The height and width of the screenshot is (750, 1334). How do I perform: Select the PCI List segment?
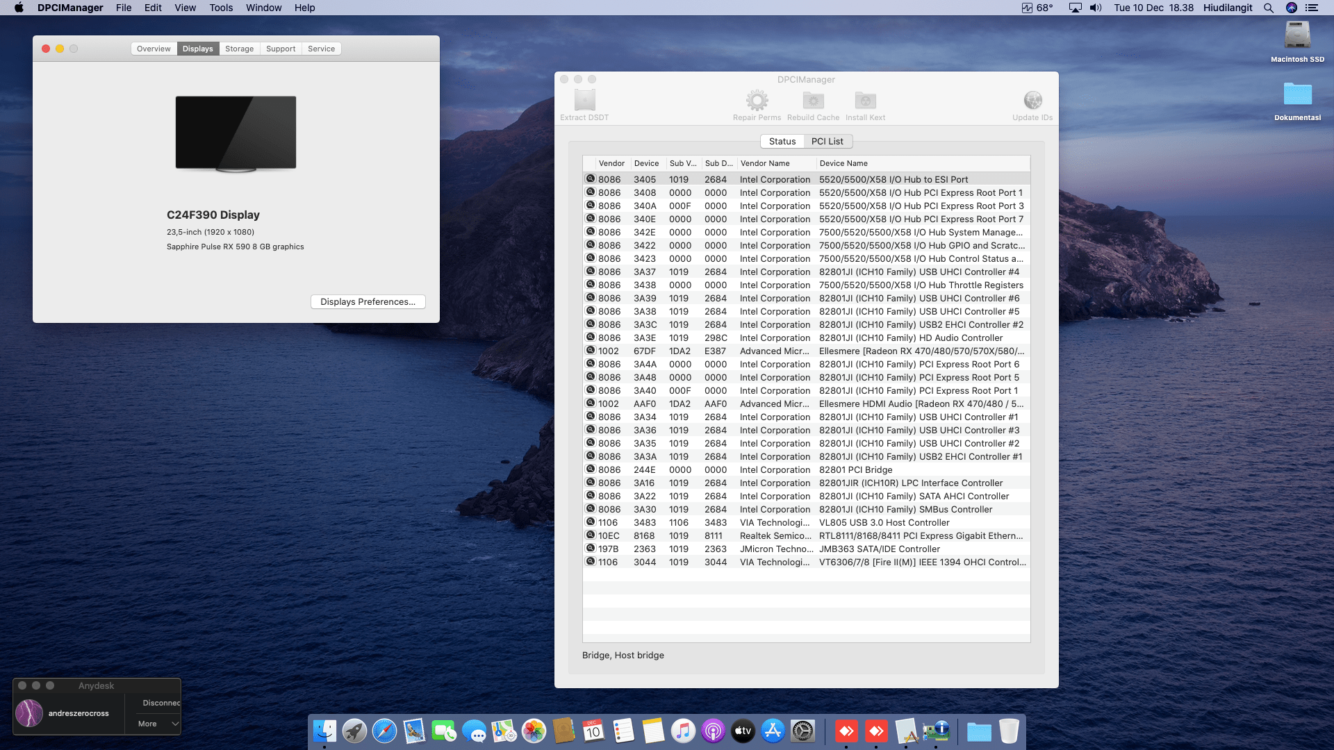[827, 141]
